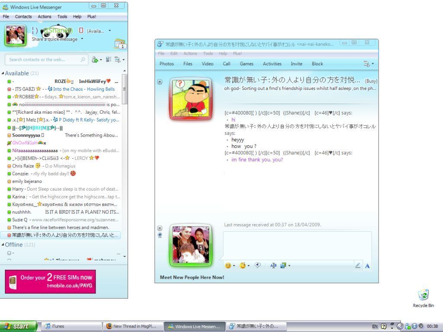Viewport: 443px width, 332px height.
Task: Open the Contacts menu in Messenger
Action: point(23,16)
